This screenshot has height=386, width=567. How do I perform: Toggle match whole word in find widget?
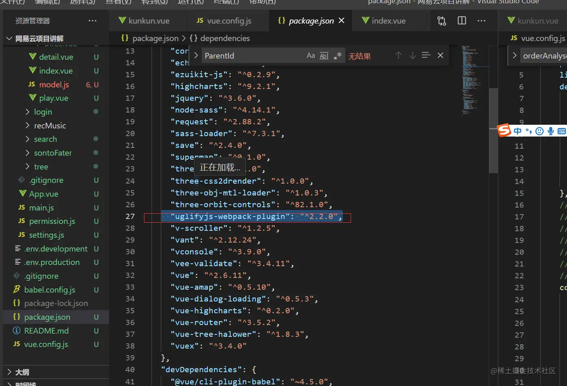coord(324,56)
